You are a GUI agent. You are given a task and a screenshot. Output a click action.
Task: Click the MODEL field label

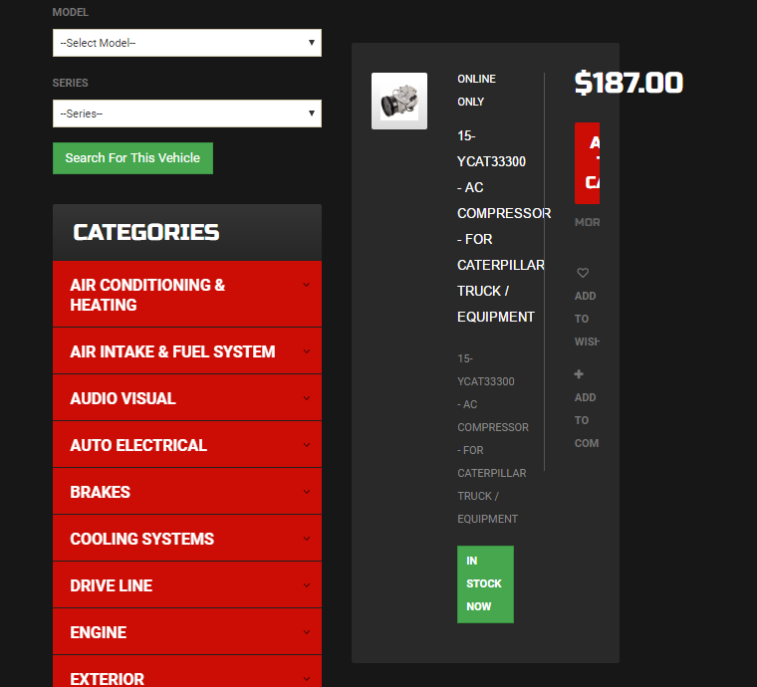[71, 12]
